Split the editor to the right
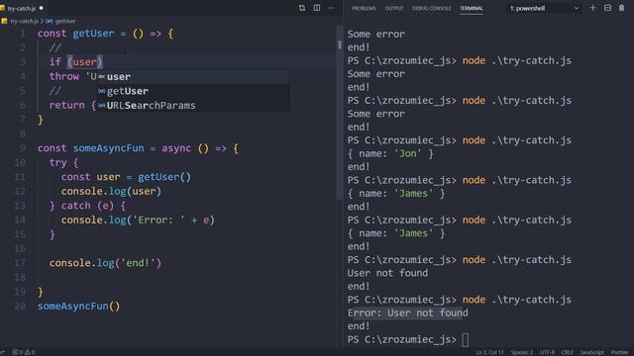Screen dimensions: 634x356 point(317,8)
